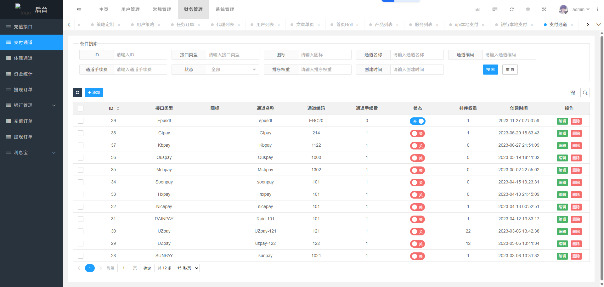Expand the 银行管理 sidebar menu

[31, 105]
